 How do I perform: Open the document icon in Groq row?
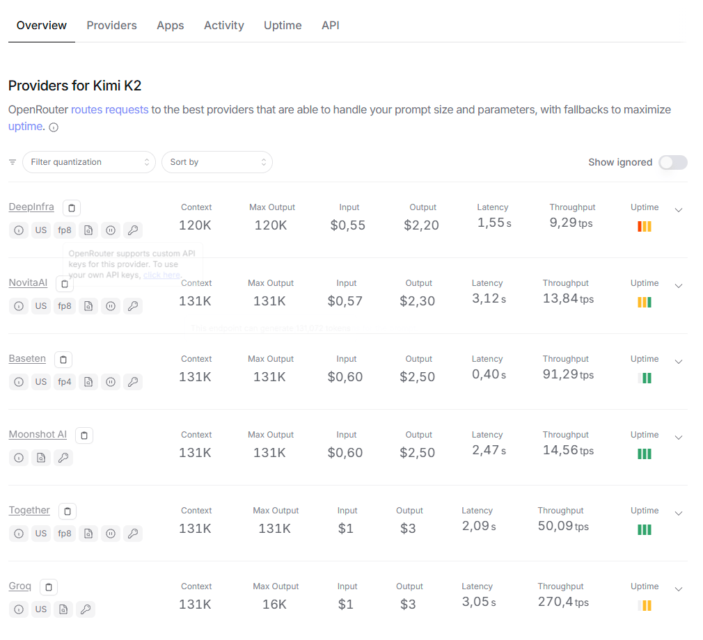tap(63, 609)
